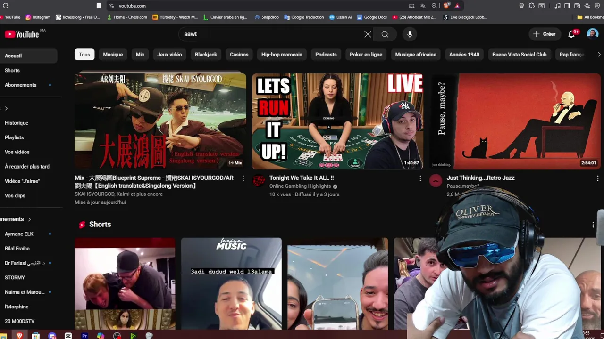The height and width of the screenshot is (339, 604).
Task: Click the translate page icon in address bar
Action: (x=423, y=6)
